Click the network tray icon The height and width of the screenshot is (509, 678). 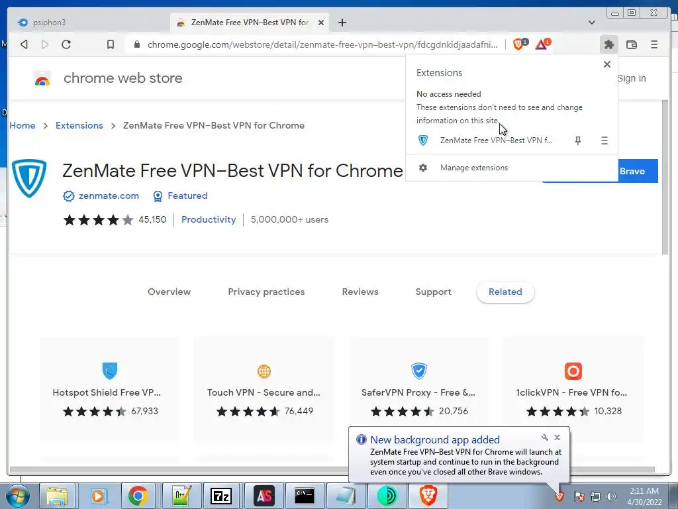595,496
